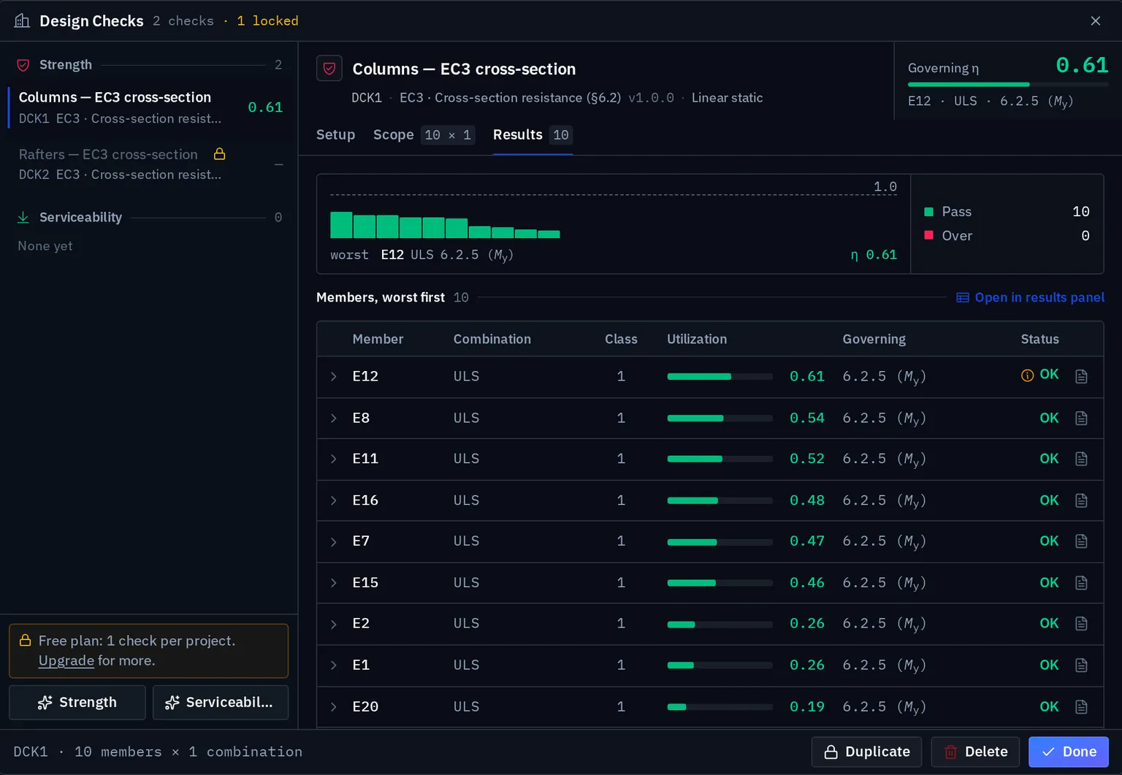Click the shield icon beside Columns title
This screenshot has width=1122, height=775.
point(329,69)
